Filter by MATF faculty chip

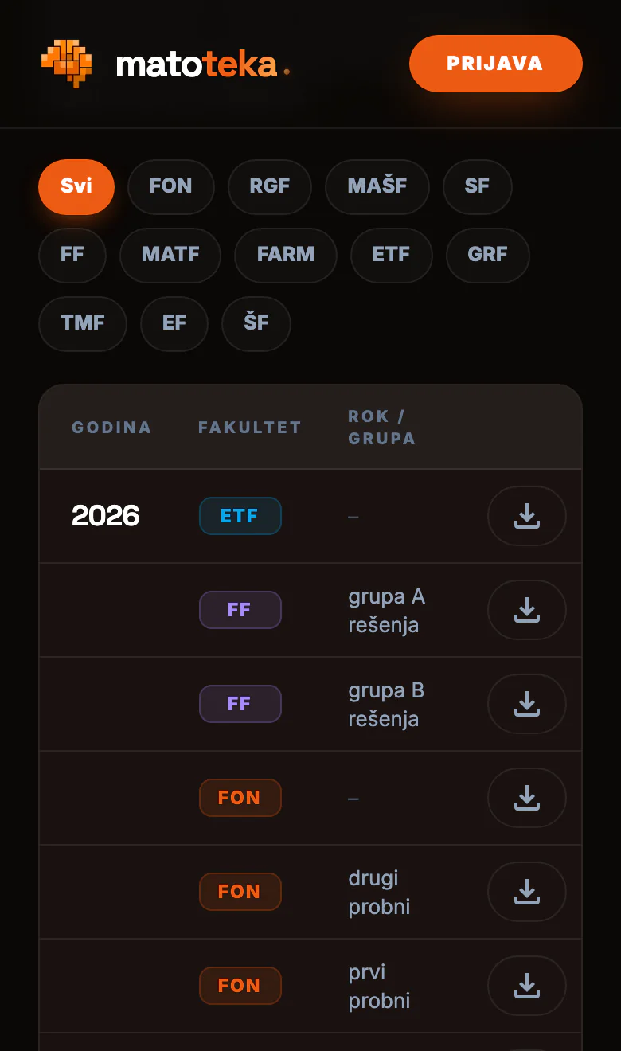click(170, 255)
